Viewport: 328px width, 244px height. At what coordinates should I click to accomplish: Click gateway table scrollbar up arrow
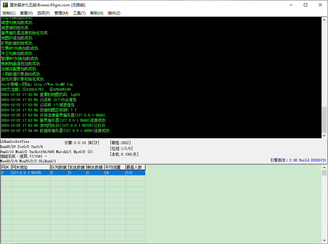pos(324,167)
